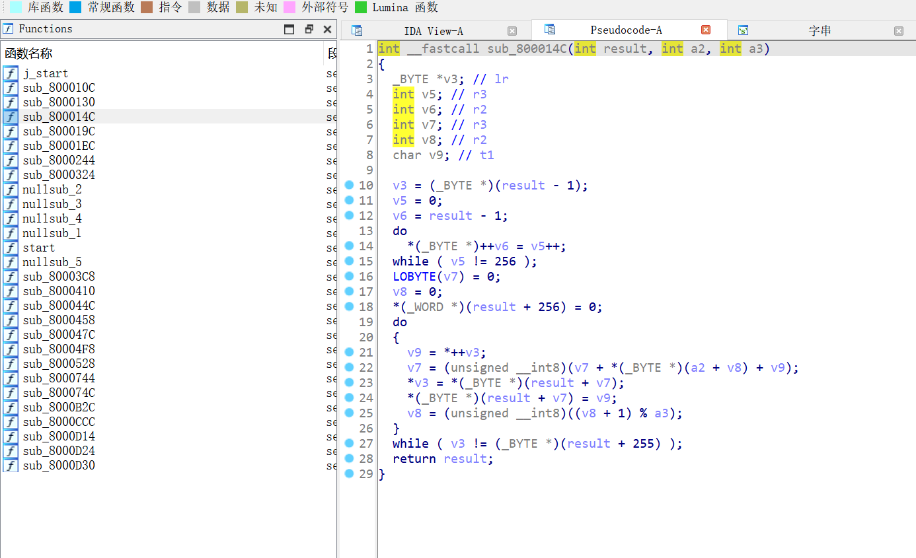916x558 pixels.
Task: Select function sub_80001EC
Action: [169, 146]
